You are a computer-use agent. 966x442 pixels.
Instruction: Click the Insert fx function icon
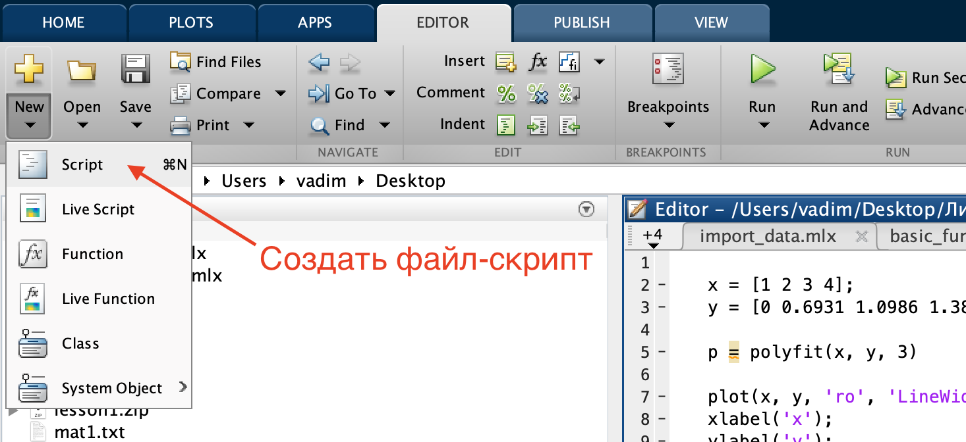point(538,62)
